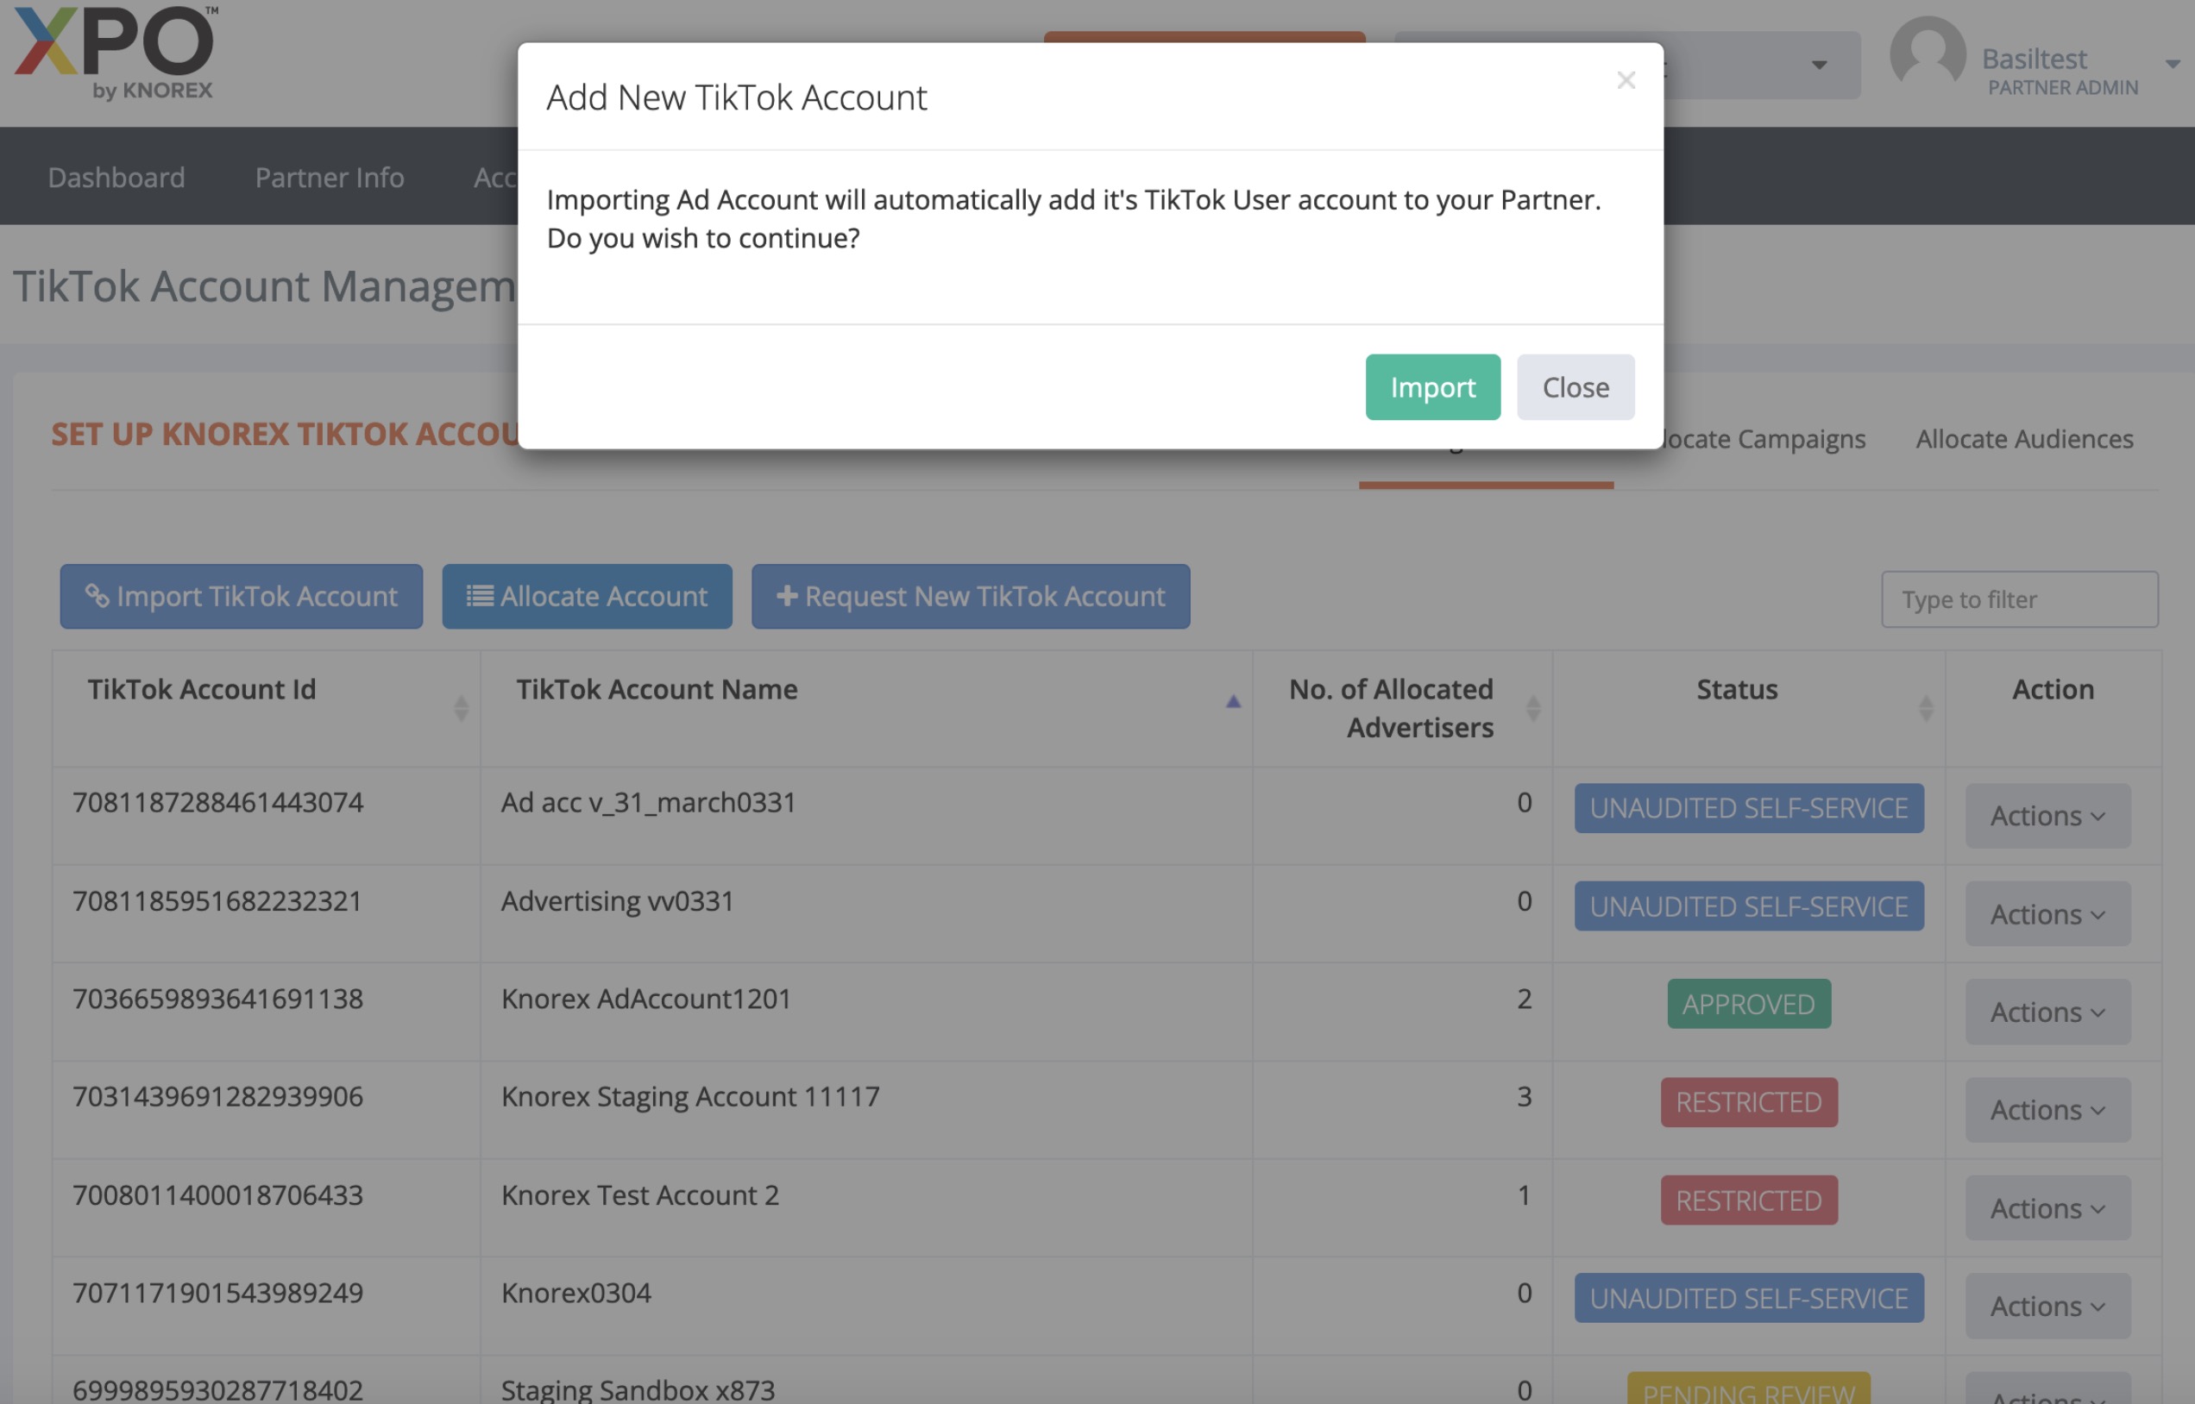This screenshot has height=1404, width=2195.
Task: Open the Dashboard menu item
Action: click(116, 177)
